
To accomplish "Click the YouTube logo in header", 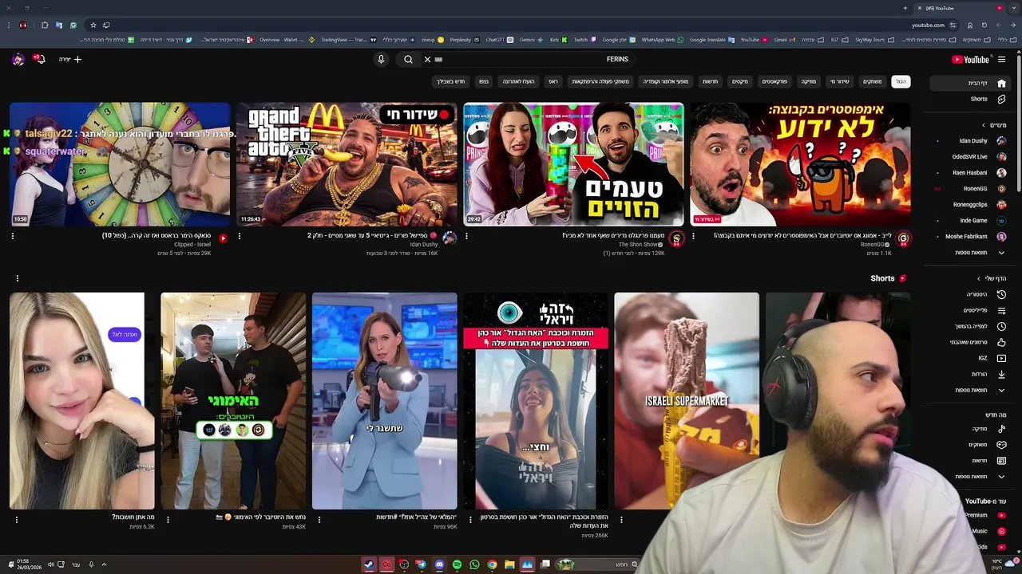I will pos(970,59).
